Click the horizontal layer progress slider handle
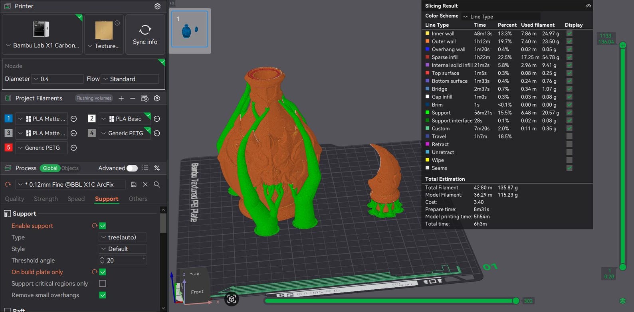The width and height of the screenshot is (634, 312). click(x=516, y=300)
